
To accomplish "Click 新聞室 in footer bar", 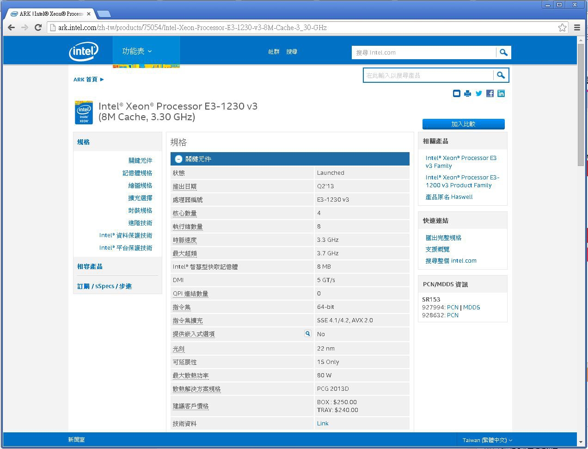I will tap(76, 440).
